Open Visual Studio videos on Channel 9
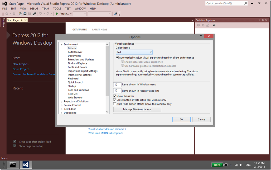The image size is (271, 170). tap(107, 129)
